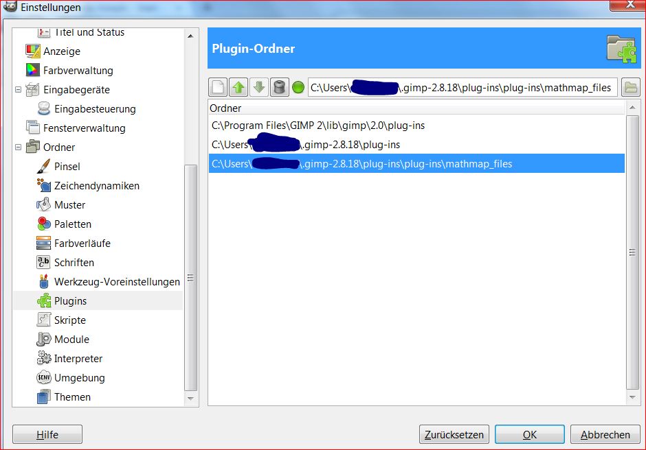Image resolution: width=646 pixels, height=450 pixels.
Task: Click the Zeichendynamiken icon
Action: point(44,185)
